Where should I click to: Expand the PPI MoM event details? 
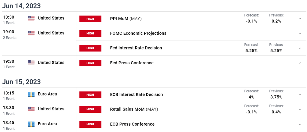coord(300,19)
